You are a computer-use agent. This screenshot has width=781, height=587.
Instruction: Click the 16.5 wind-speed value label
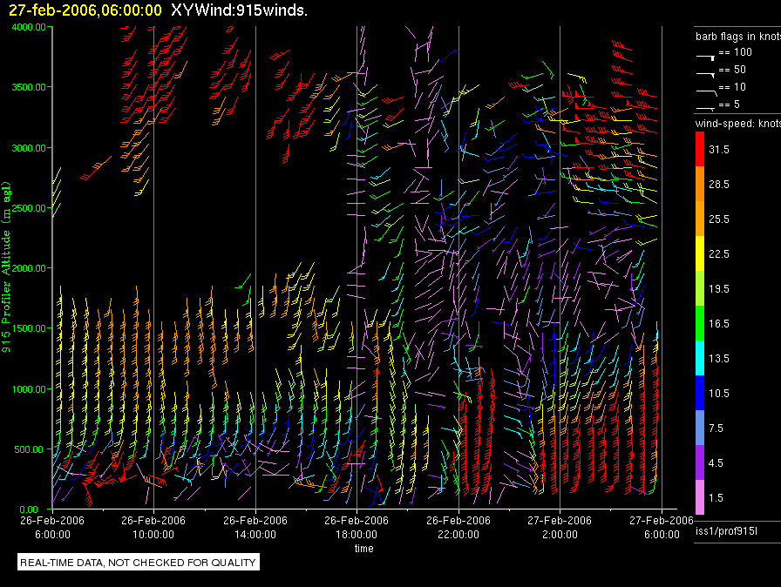pyautogui.click(x=719, y=323)
